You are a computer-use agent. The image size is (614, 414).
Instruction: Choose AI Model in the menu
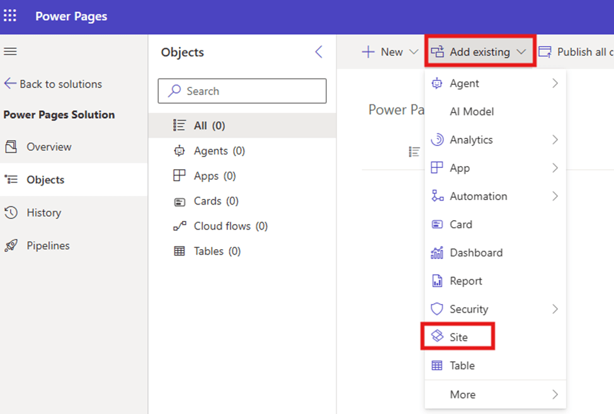tap(472, 112)
